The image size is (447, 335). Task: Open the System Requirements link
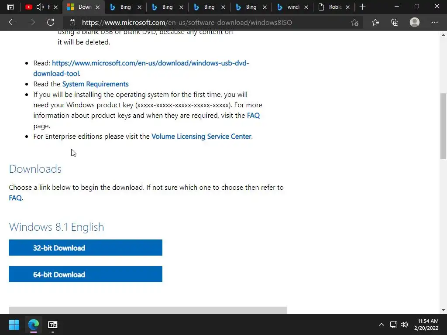pos(95,84)
